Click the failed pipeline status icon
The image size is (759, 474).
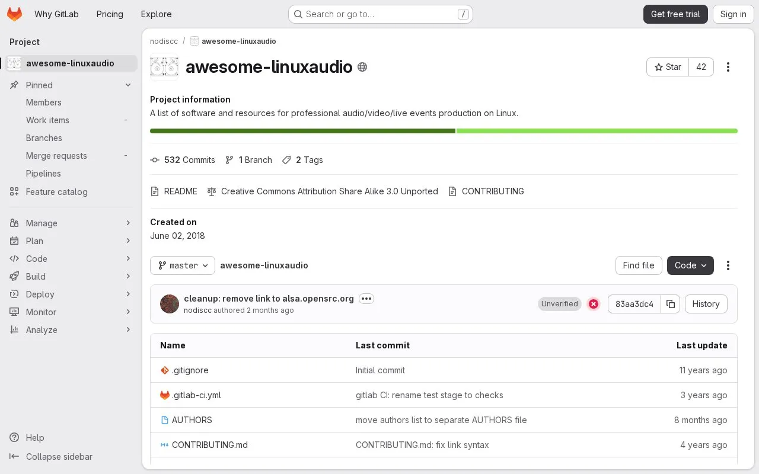coord(594,304)
